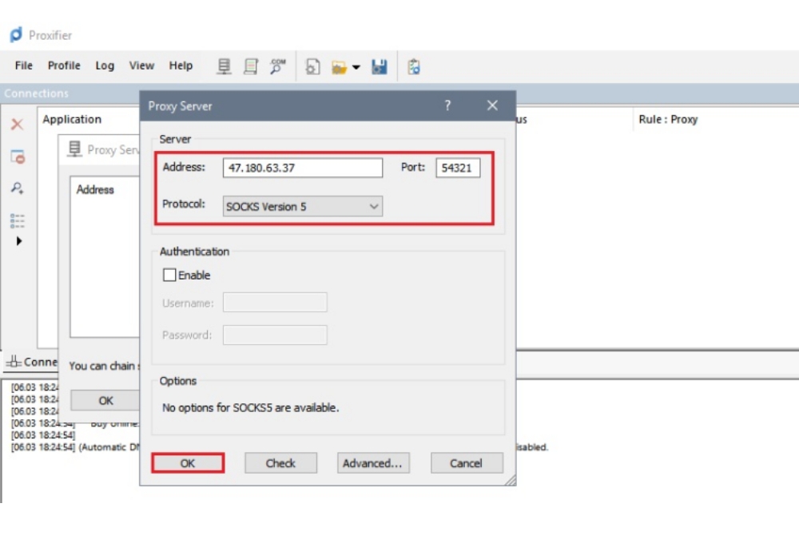Screen dimensions: 799x559
Task: Click 'No options for SOCKS5 are available' text
Action: (250, 408)
